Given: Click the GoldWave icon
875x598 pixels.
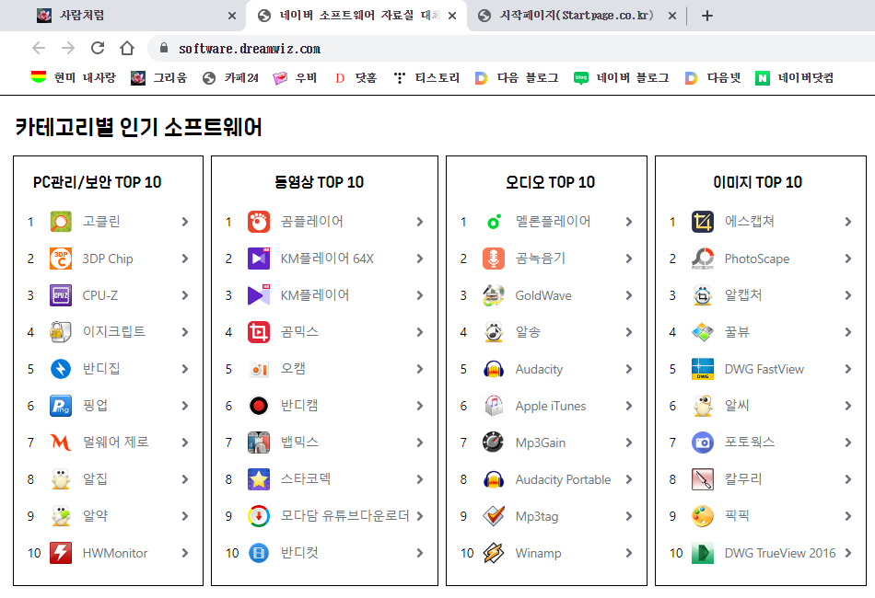Looking at the screenshot, I should 494,295.
